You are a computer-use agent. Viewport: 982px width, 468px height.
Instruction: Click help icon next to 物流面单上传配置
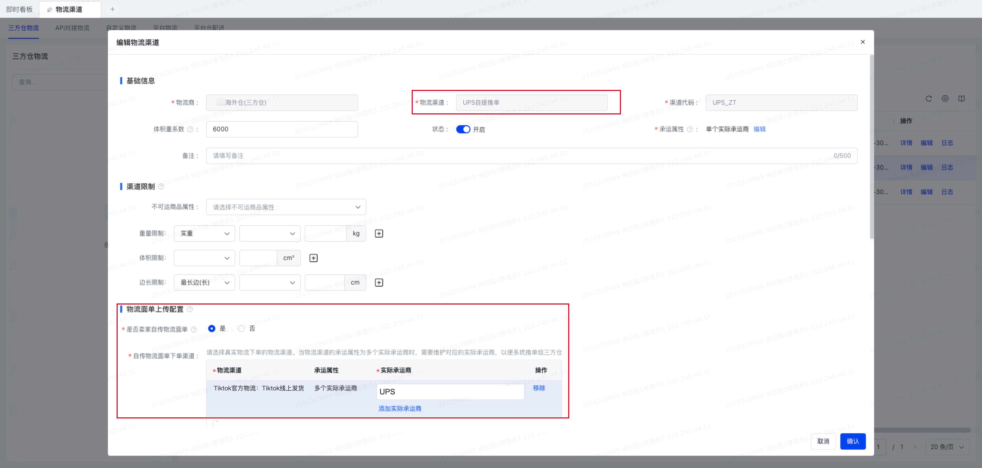click(x=190, y=309)
